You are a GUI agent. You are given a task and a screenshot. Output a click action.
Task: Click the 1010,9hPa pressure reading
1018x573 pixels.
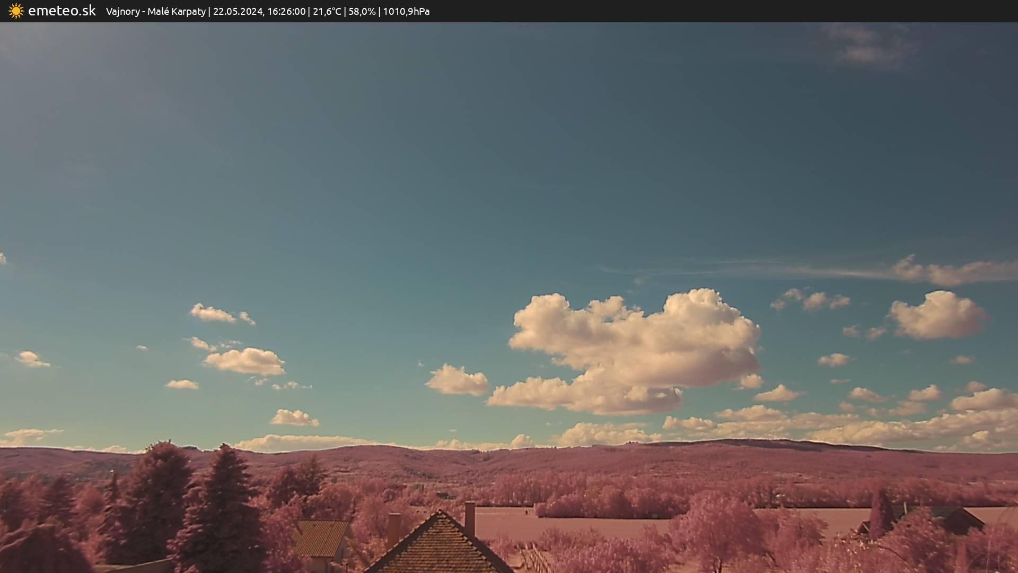tap(406, 12)
